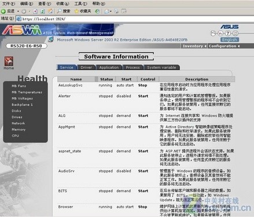This screenshot has height=217, width=254.
Task: Open Help via the question mark icon
Action: 228,34
